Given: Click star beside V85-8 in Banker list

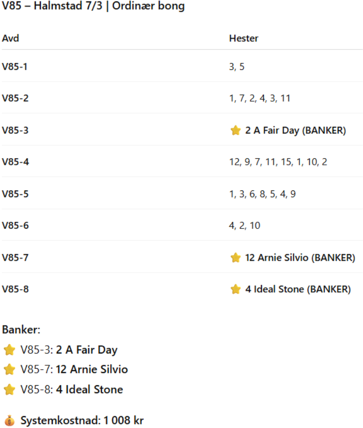Looking at the screenshot, I should (x=9, y=390).
